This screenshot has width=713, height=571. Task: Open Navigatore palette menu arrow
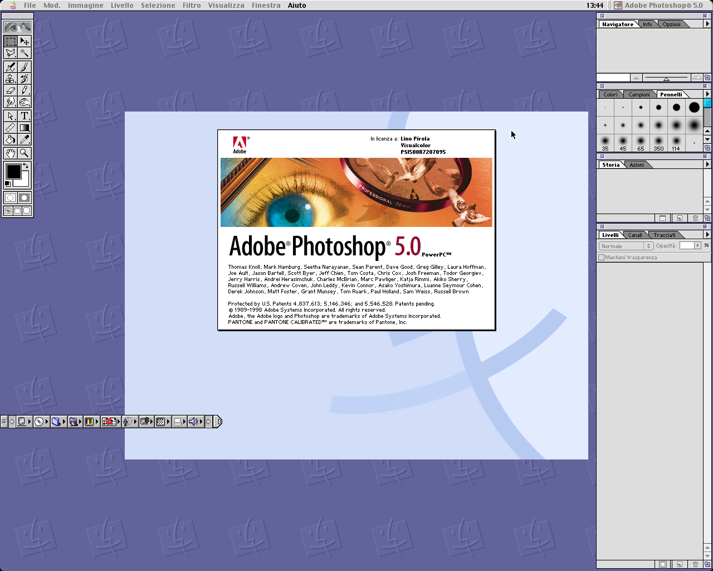pos(707,24)
